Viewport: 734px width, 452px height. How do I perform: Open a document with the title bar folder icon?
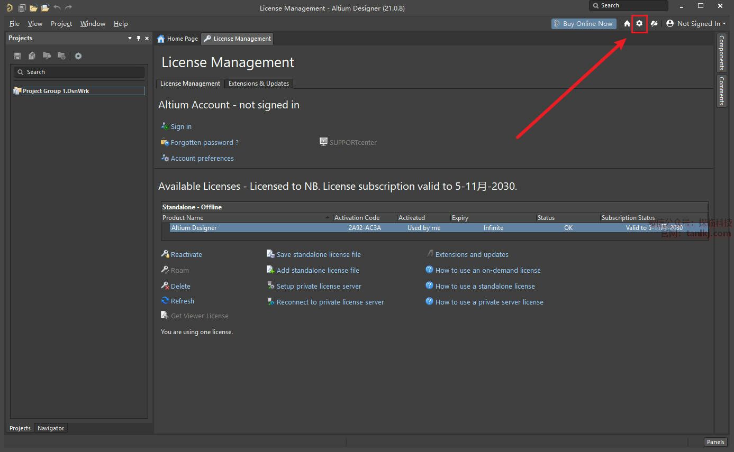click(33, 8)
